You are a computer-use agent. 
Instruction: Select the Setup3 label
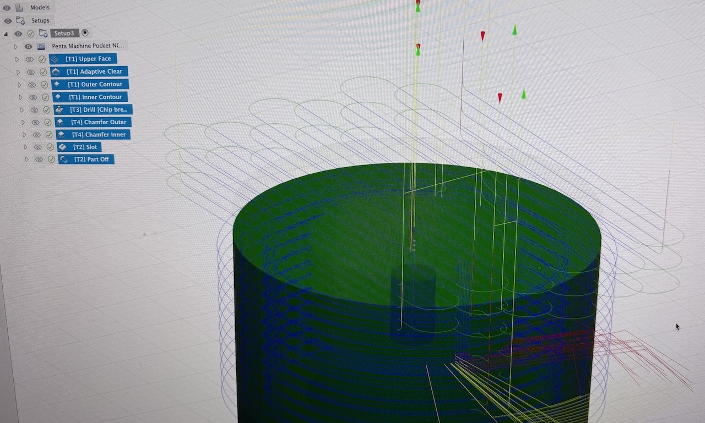(64, 34)
